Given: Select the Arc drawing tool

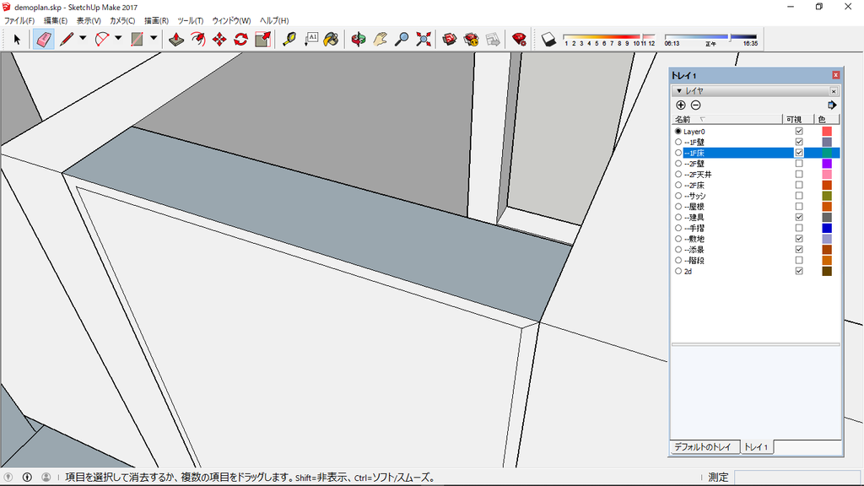Looking at the screenshot, I should pos(102,40).
